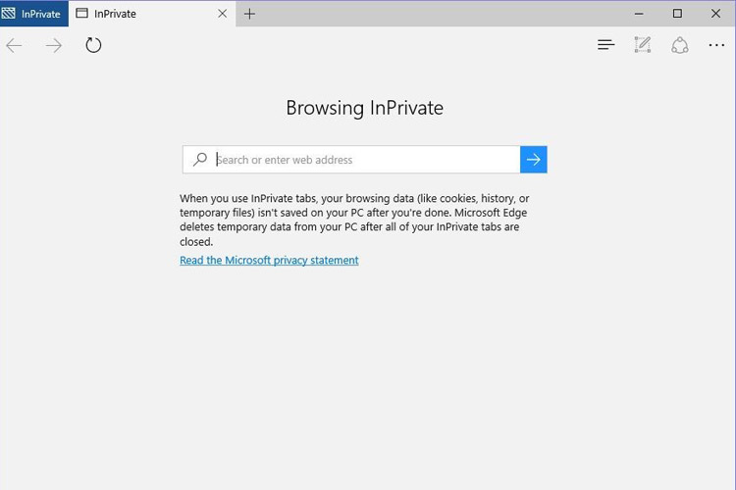Open the Hub favorites and history panel
The height and width of the screenshot is (490, 736).
click(x=606, y=45)
